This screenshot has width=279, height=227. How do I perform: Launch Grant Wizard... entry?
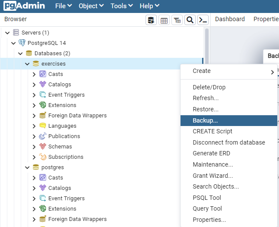click(x=229, y=176)
